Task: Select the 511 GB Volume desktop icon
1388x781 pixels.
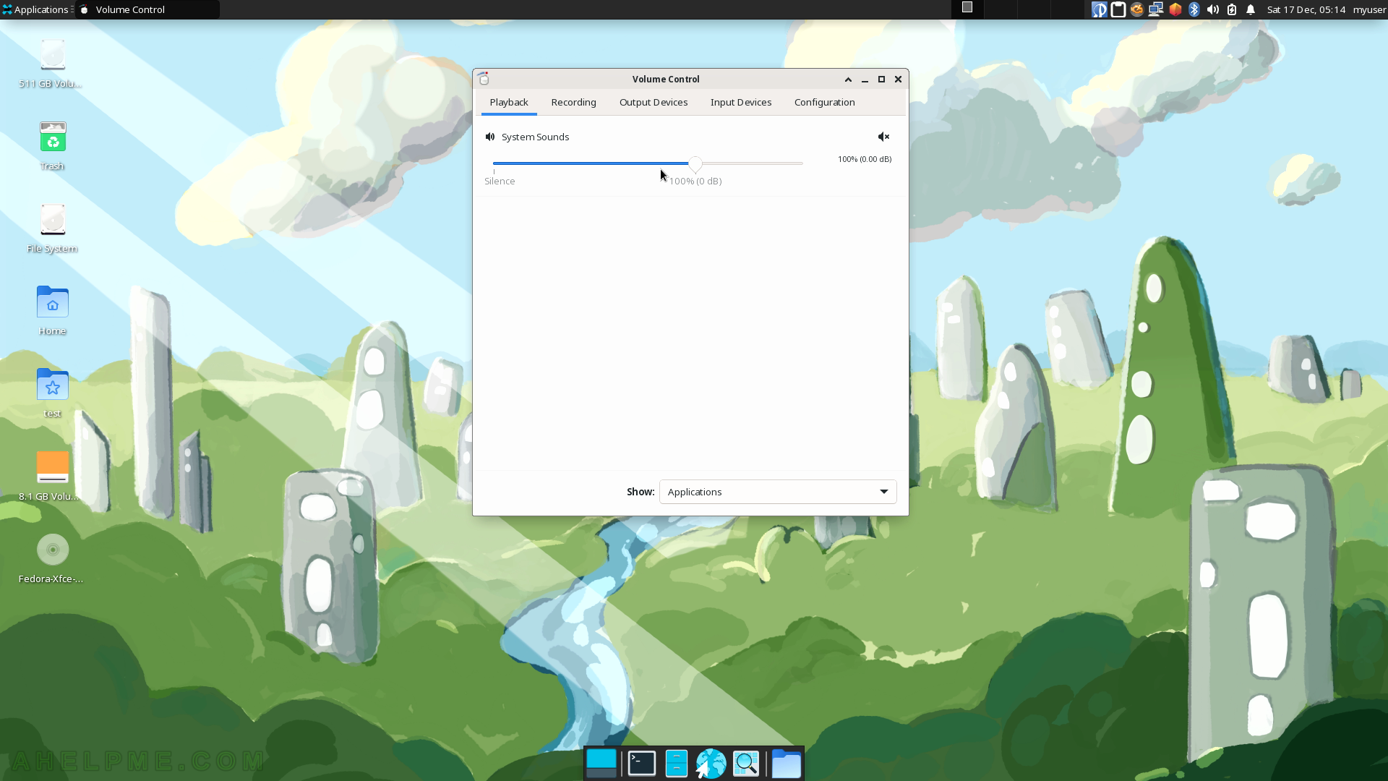Action: 52,64
